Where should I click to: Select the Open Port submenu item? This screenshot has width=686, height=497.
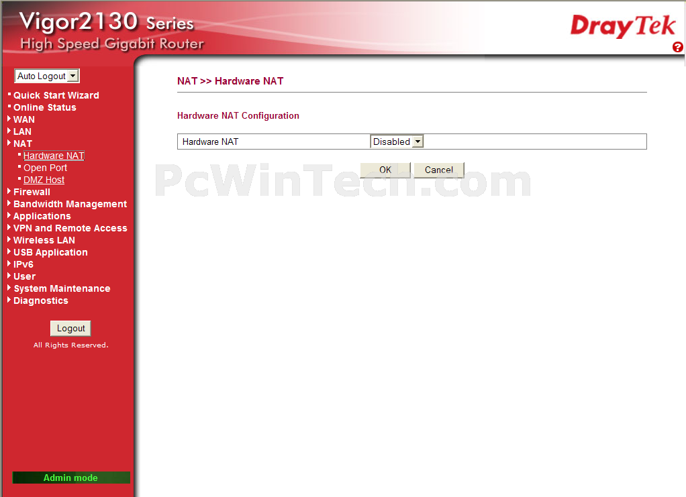pyautogui.click(x=46, y=168)
